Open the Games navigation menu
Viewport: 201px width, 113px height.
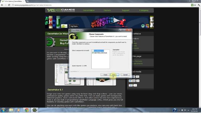107,10
